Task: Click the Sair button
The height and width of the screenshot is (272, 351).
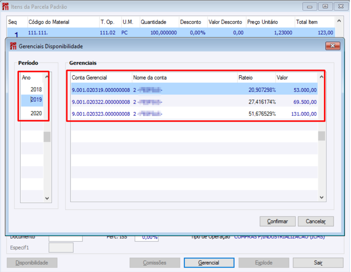Action: pyautogui.click(x=318, y=263)
